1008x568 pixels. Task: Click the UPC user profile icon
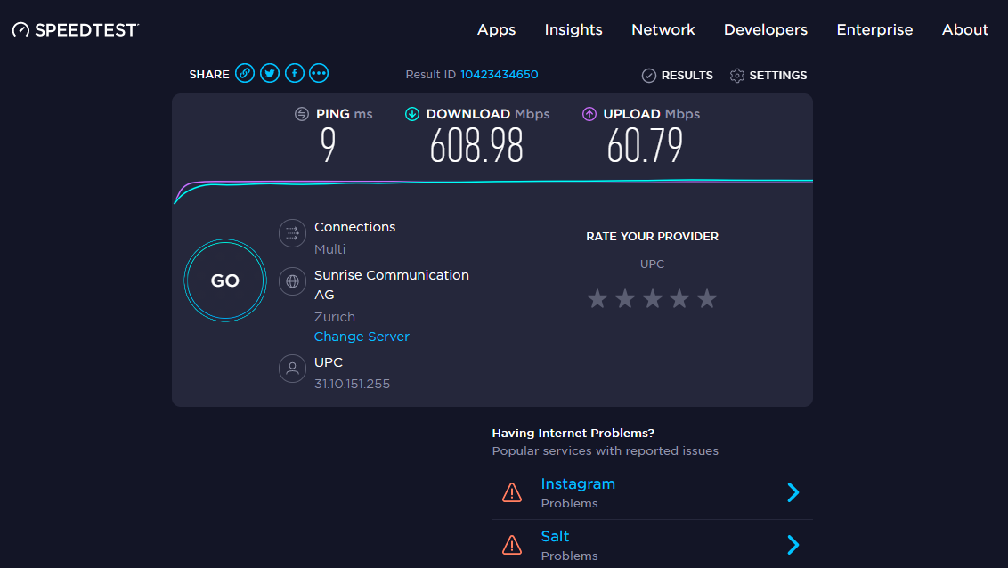click(x=292, y=369)
